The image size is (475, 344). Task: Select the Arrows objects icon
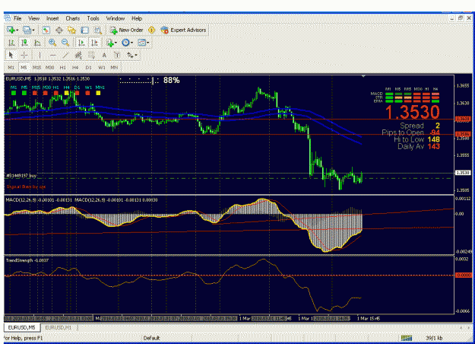tap(130, 56)
